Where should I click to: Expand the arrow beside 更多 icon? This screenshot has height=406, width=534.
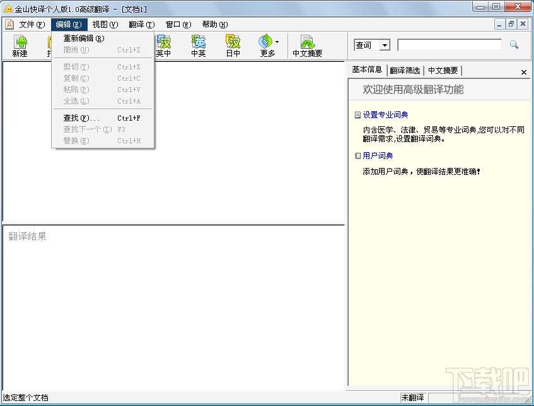click(x=277, y=42)
